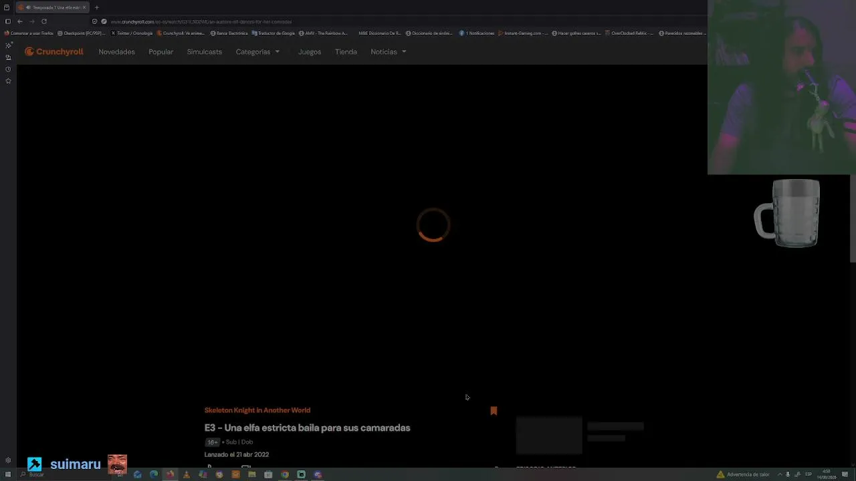This screenshot has width=856, height=481.
Task: Open the Novedades page
Action: pos(116,51)
